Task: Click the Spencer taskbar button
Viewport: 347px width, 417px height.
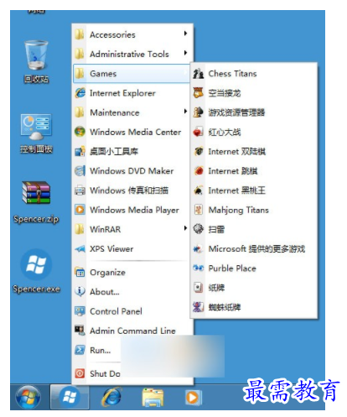Action: pyautogui.click(x=70, y=397)
